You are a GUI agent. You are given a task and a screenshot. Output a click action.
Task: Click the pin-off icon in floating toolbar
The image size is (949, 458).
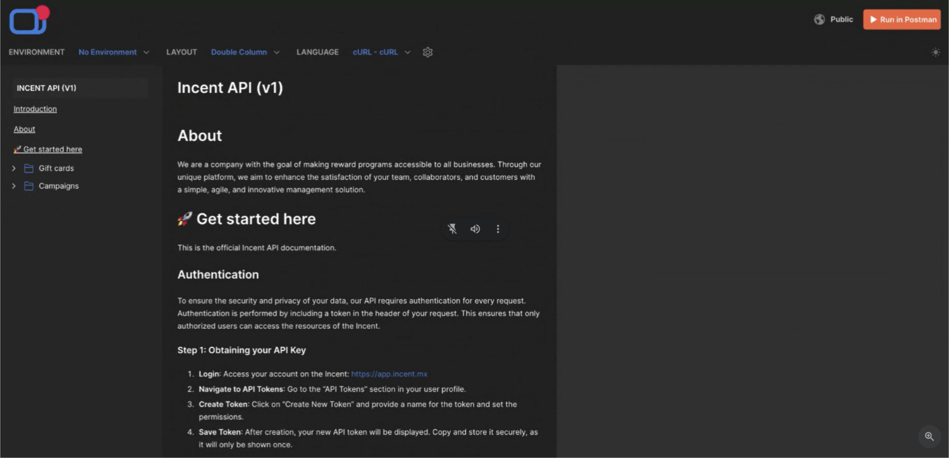click(452, 229)
